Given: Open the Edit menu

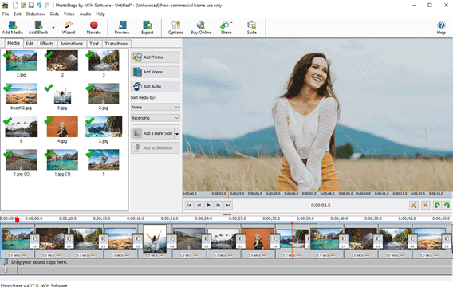Looking at the screenshot, I should tap(18, 14).
